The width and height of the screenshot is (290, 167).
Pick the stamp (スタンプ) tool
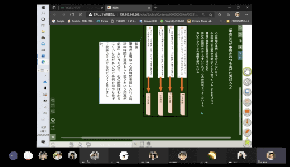point(247,102)
